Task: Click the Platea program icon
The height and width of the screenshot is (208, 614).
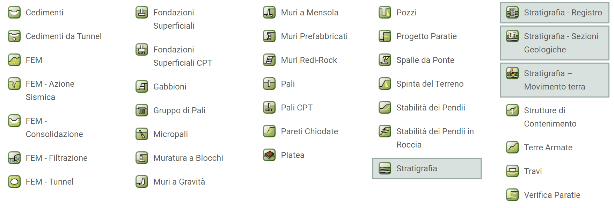Action: click(269, 155)
